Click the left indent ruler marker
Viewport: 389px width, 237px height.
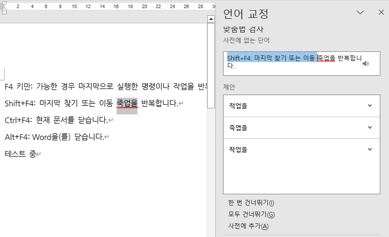pyautogui.click(x=4, y=12)
